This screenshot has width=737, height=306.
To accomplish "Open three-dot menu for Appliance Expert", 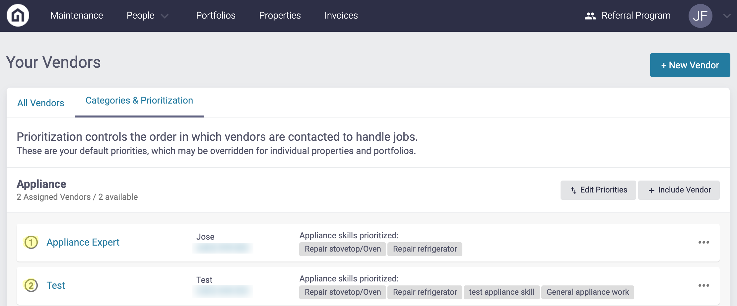I will pyautogui.click(x=703, y=242).
